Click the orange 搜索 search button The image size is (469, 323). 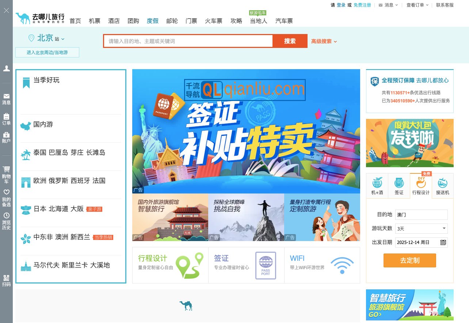pos(290,41)
